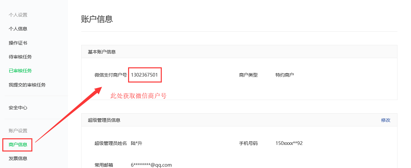Open the 发票信息 page

(x=18, y=158)
